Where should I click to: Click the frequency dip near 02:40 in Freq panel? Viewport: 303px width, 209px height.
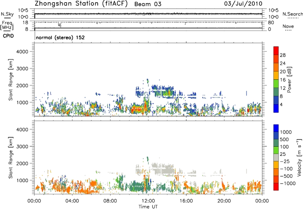[60, 25]
